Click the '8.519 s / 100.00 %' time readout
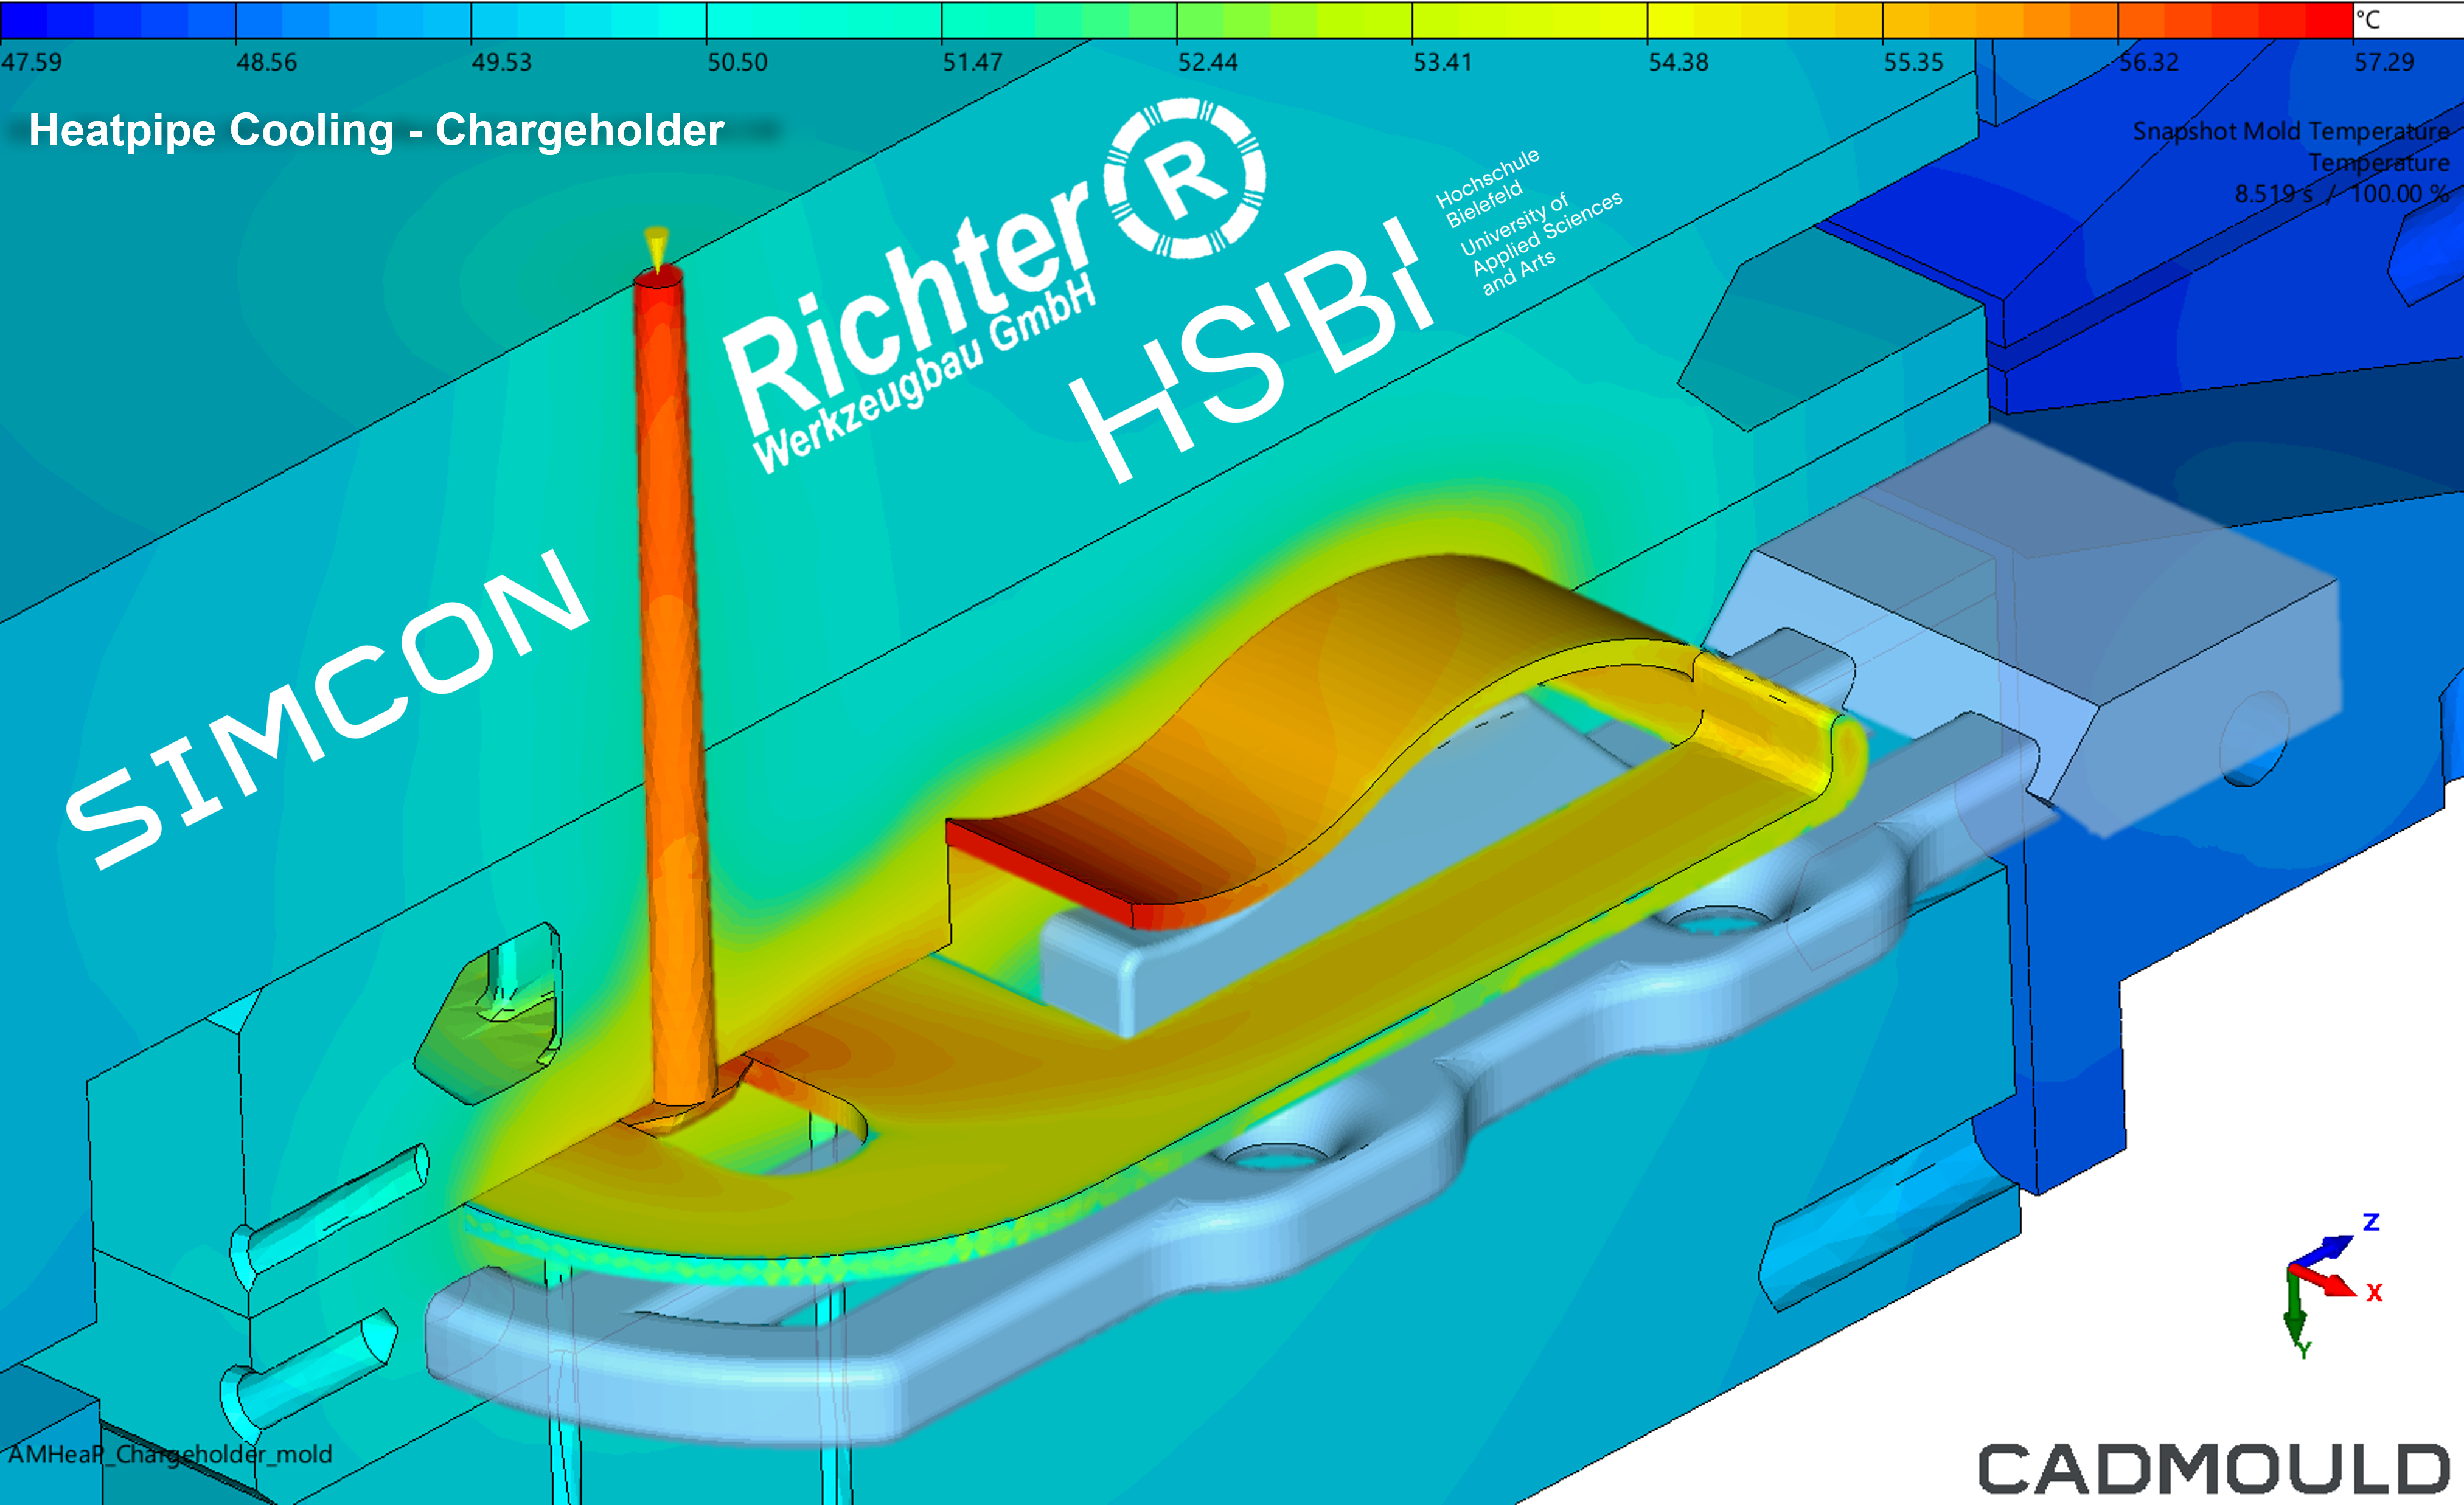Image resolution: width=2464 pixels, height=1505 pixels. 2342,193
